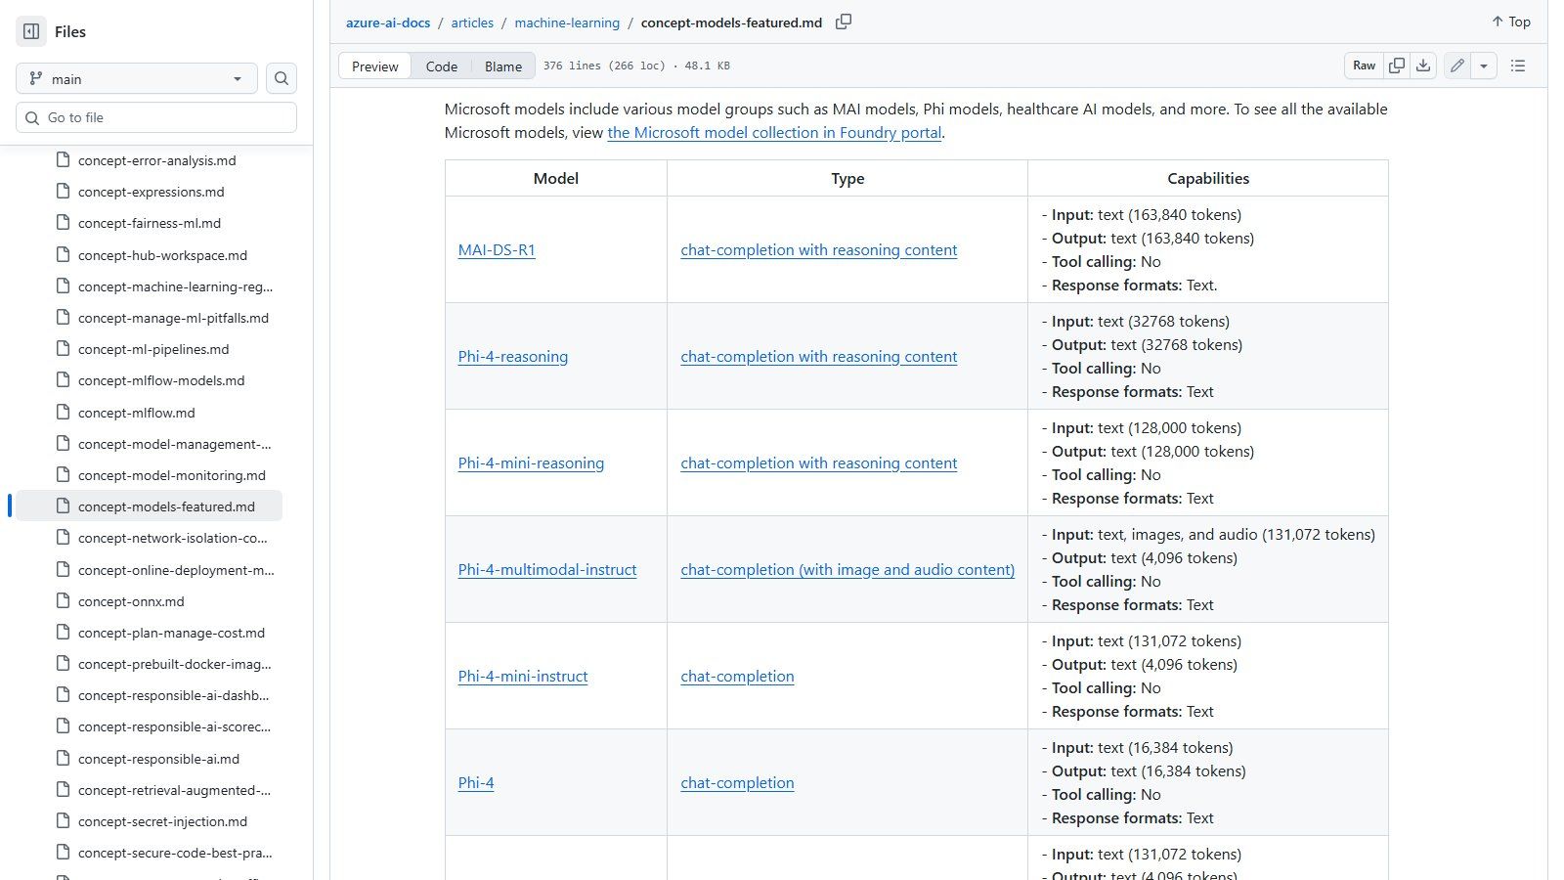Select concept-models-featured.md in file tree
Image resolution: width=1564 pixels, height=880 pixels.
150,506
